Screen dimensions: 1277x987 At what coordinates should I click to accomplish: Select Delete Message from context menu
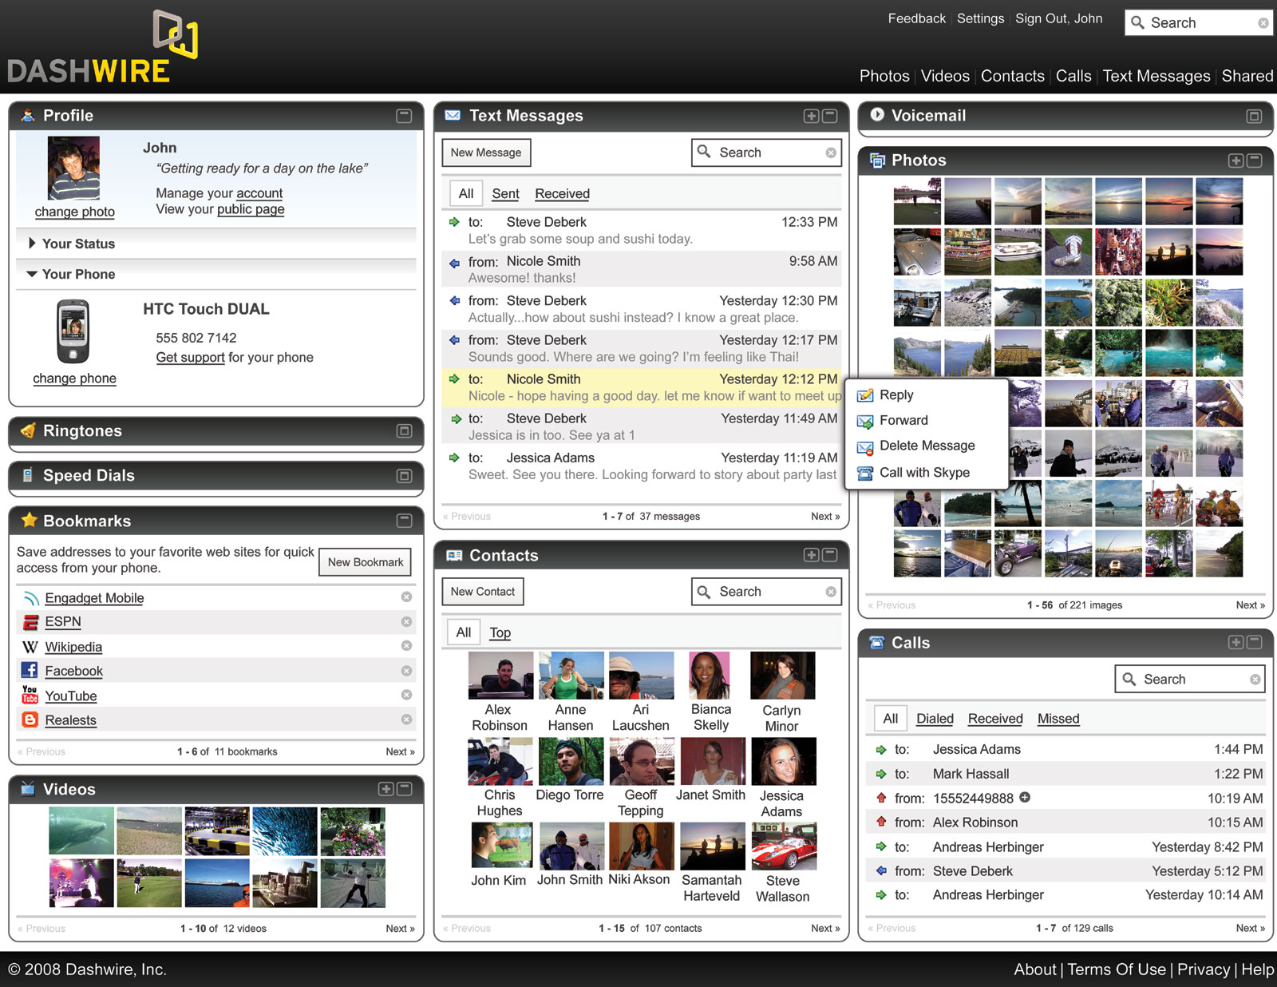(927, 446)
